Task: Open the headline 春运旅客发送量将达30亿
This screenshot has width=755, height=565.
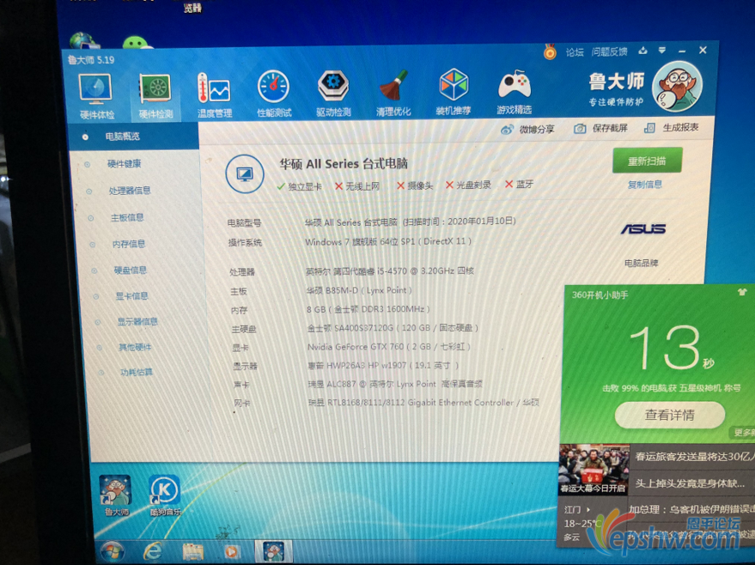Action: point(694,456)
